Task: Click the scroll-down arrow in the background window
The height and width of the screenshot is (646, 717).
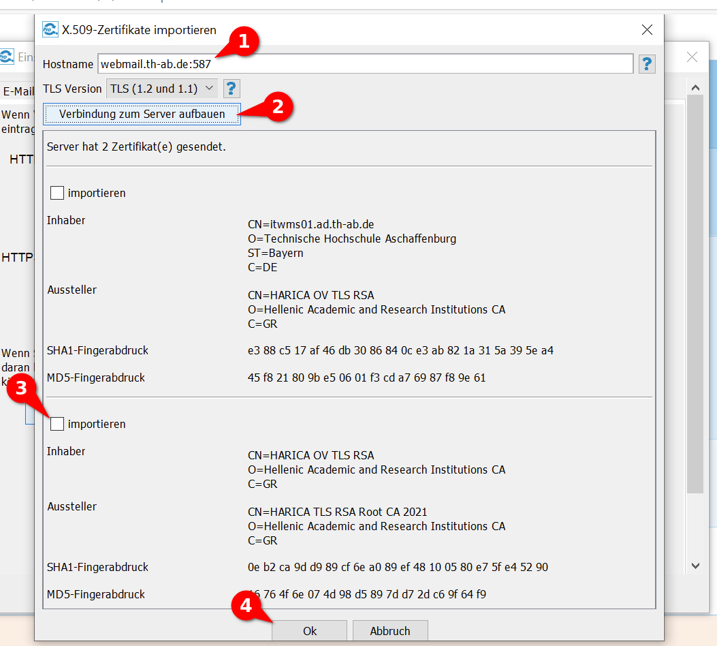Action: pyautogui.click(x=695, y=566)
